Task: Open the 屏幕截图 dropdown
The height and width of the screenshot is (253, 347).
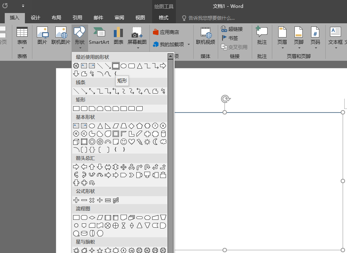Action: (x=137, y=38)
